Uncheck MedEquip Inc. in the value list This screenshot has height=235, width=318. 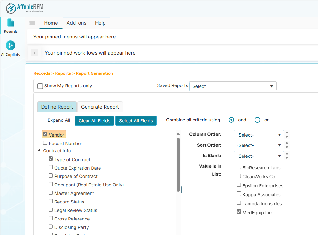tap(238, 212)
